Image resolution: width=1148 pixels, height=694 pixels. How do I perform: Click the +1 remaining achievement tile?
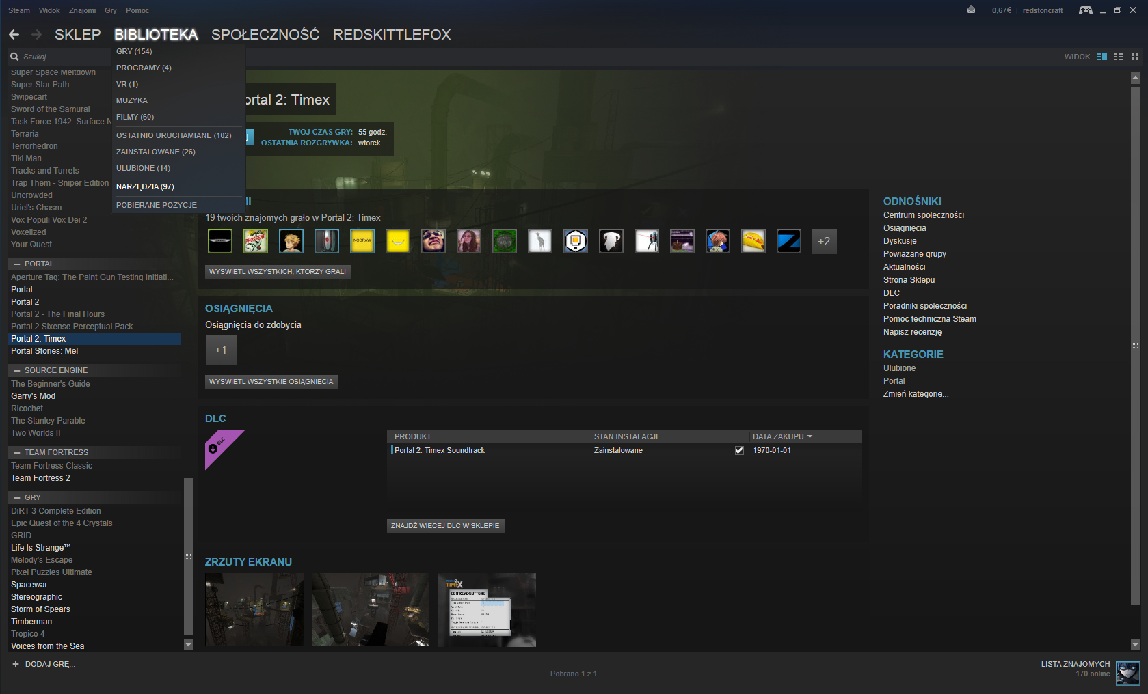[x=221, y=350]
